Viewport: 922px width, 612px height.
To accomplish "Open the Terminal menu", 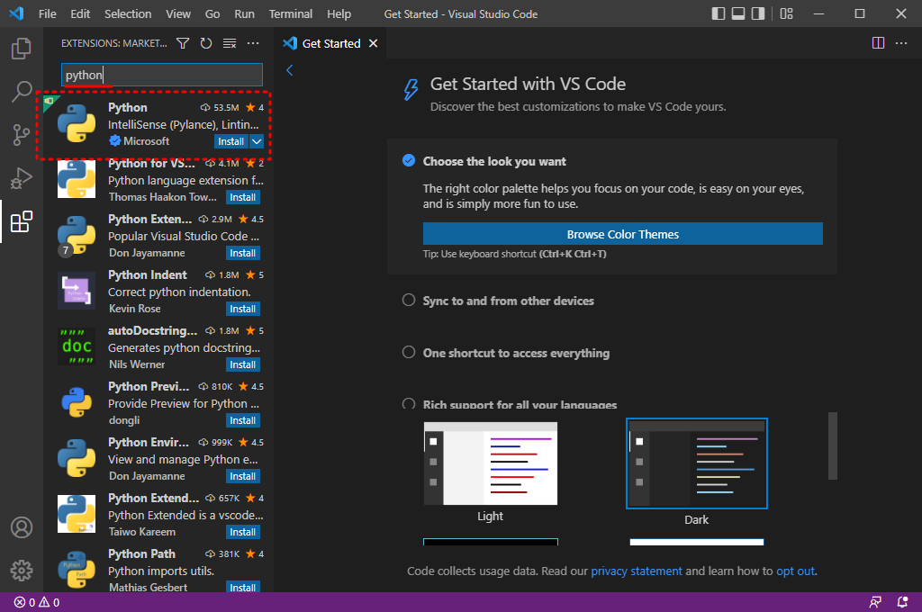I will pos(291,13).
